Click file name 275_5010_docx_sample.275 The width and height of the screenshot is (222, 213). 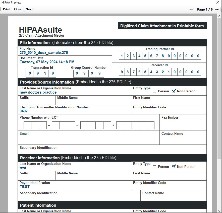44,53
